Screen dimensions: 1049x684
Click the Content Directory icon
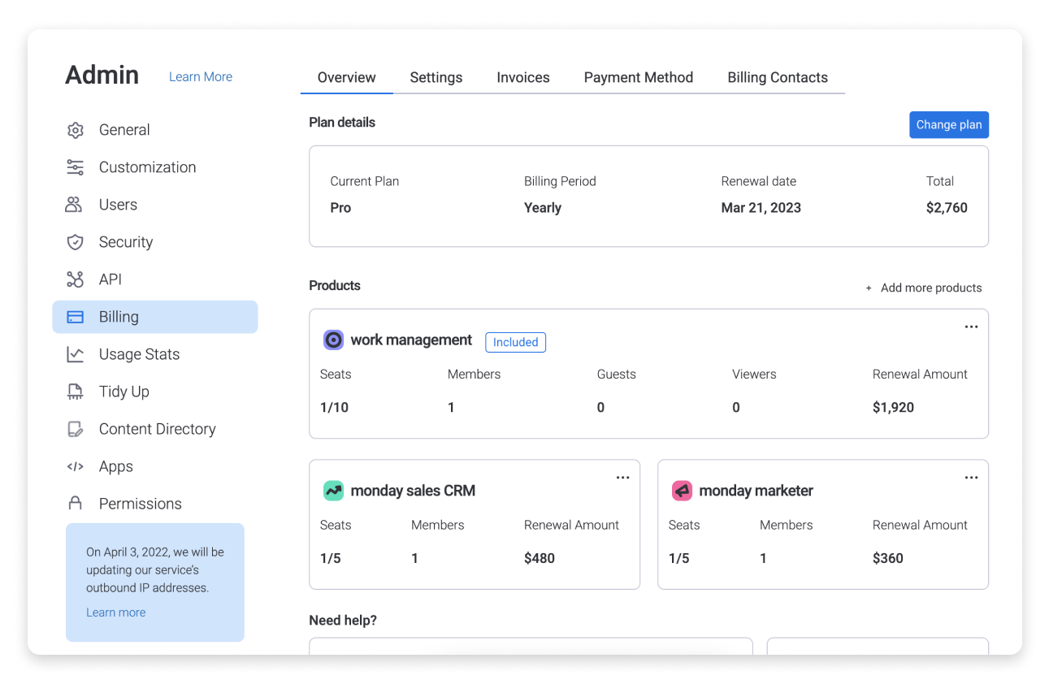[76, 429]
